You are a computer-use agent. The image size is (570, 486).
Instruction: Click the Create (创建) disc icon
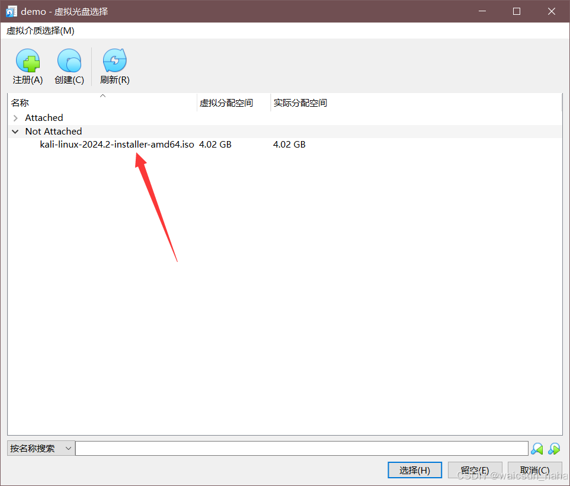tap(69, 60)
